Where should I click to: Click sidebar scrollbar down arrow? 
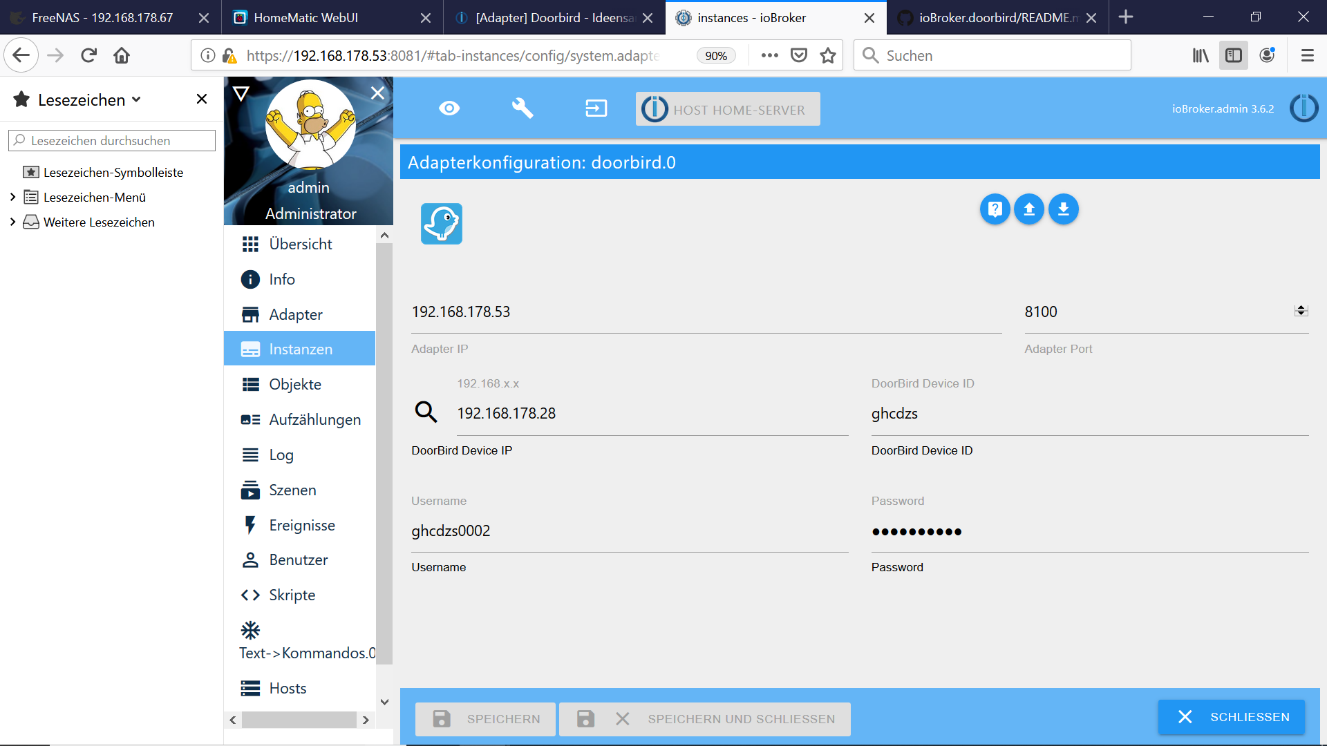[x=385, y=702]
